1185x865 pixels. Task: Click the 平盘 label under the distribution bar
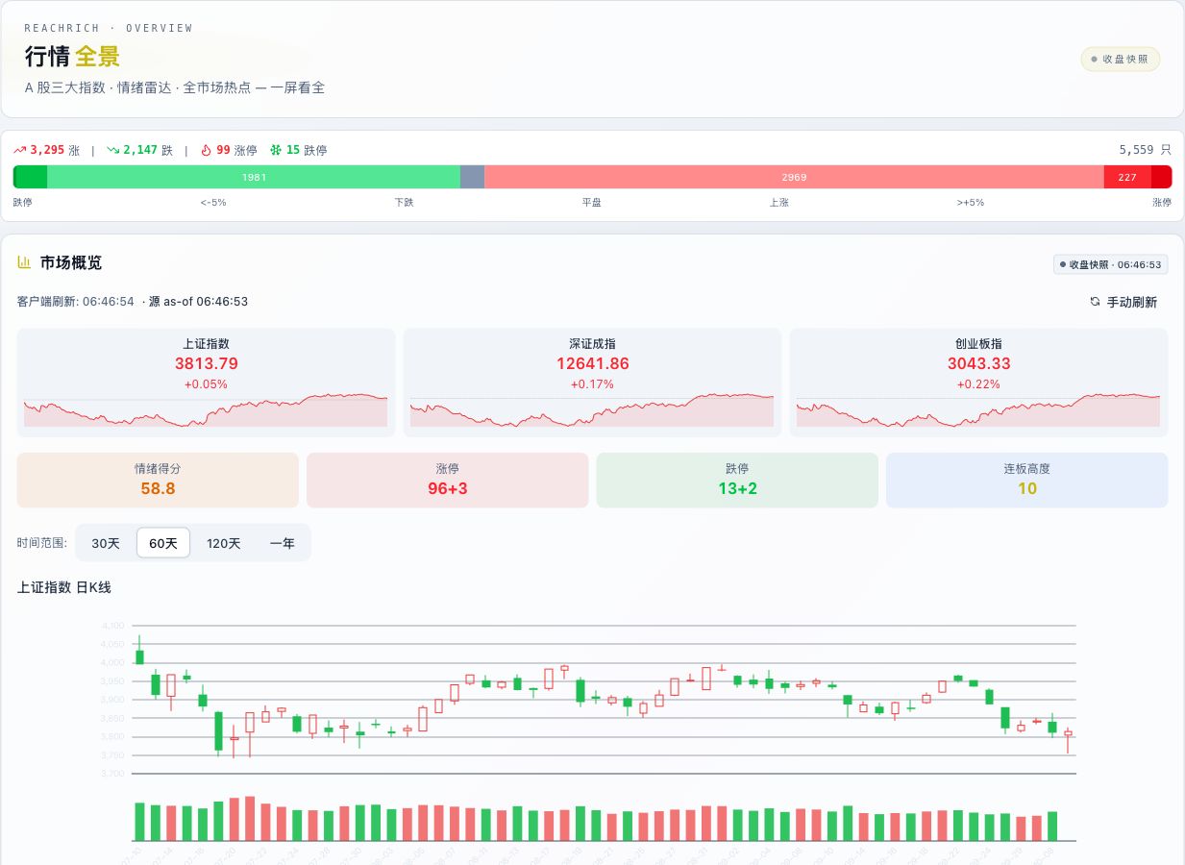point(591,203)
